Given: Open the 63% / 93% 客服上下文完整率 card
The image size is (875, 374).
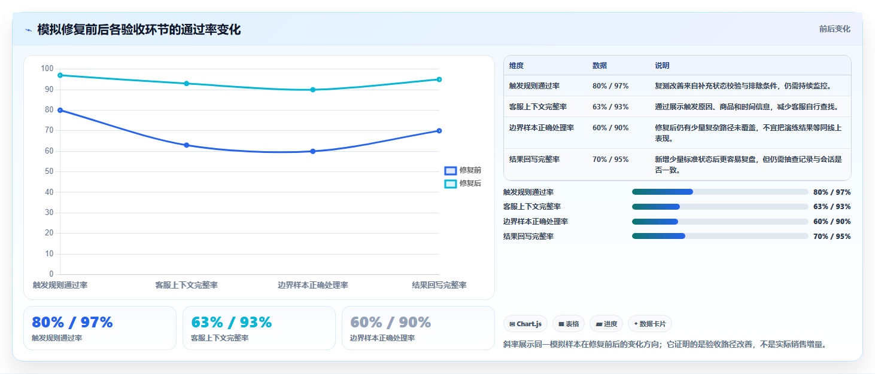Looking at the screenshot, I should pos(259,328).
